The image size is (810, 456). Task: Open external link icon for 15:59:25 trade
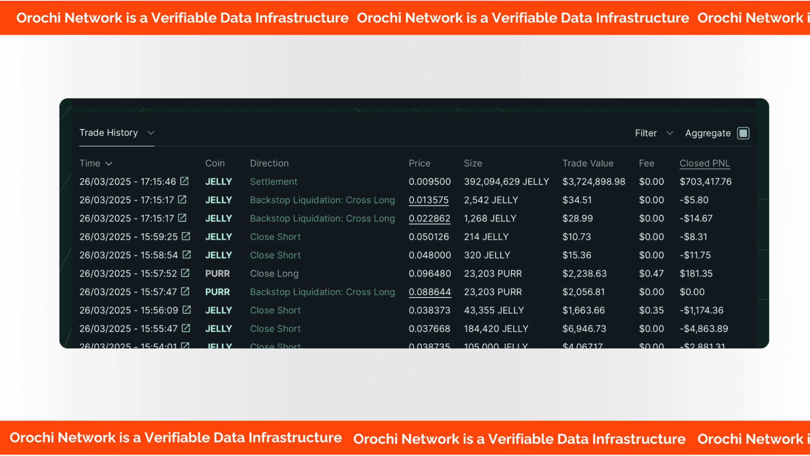click(186, 236)
